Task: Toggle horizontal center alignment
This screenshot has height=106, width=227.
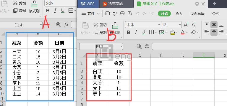Action: [x=214, y=32]
